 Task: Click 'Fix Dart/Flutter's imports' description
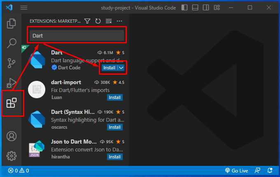(80, 90)
